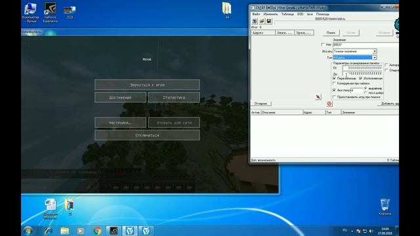420x236 pixels.
Task: Click the fast scan alignment value field
Action: (x=356, y=90)
